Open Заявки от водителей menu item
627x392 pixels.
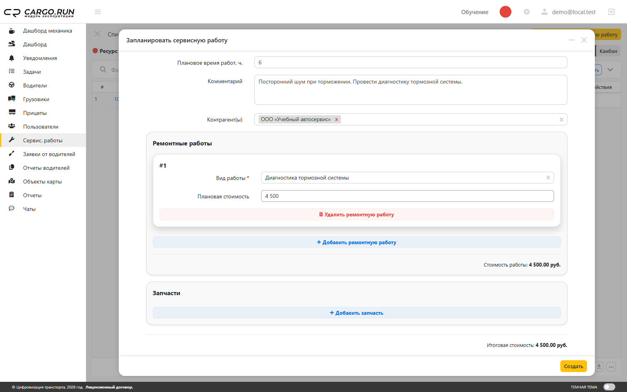[43, 154]
